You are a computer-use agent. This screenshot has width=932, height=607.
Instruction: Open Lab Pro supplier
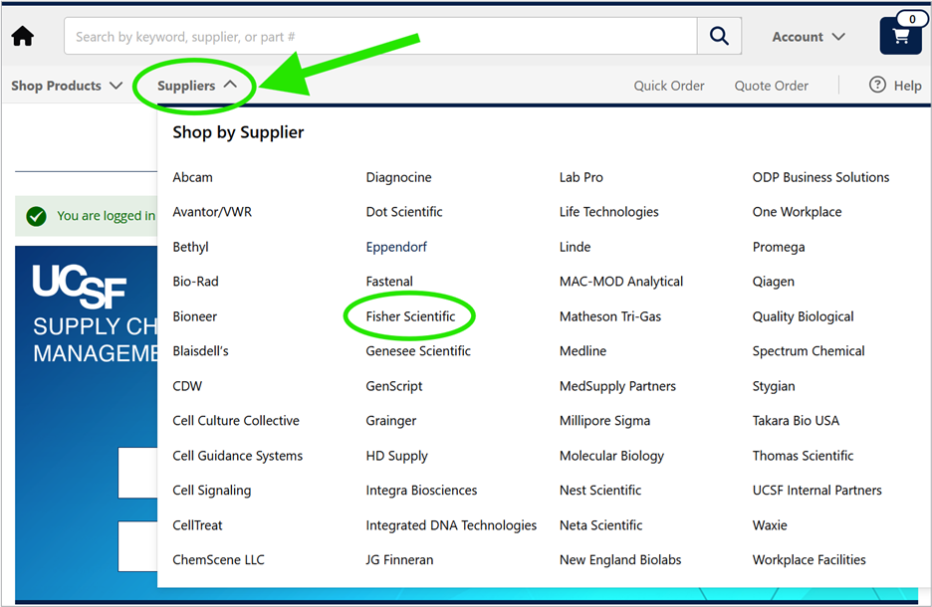point(581,177)
